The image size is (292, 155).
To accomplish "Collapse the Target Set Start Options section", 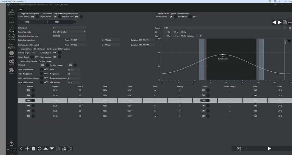I will pyautogui.click(x=19, y=14).
